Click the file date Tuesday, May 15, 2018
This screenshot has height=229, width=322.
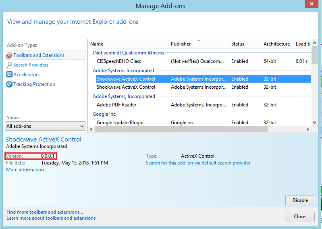pos(74,163)
